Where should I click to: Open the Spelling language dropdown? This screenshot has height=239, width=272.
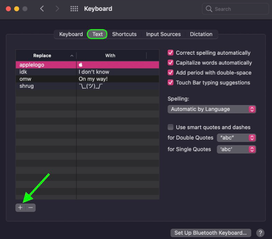coord(212,109)
